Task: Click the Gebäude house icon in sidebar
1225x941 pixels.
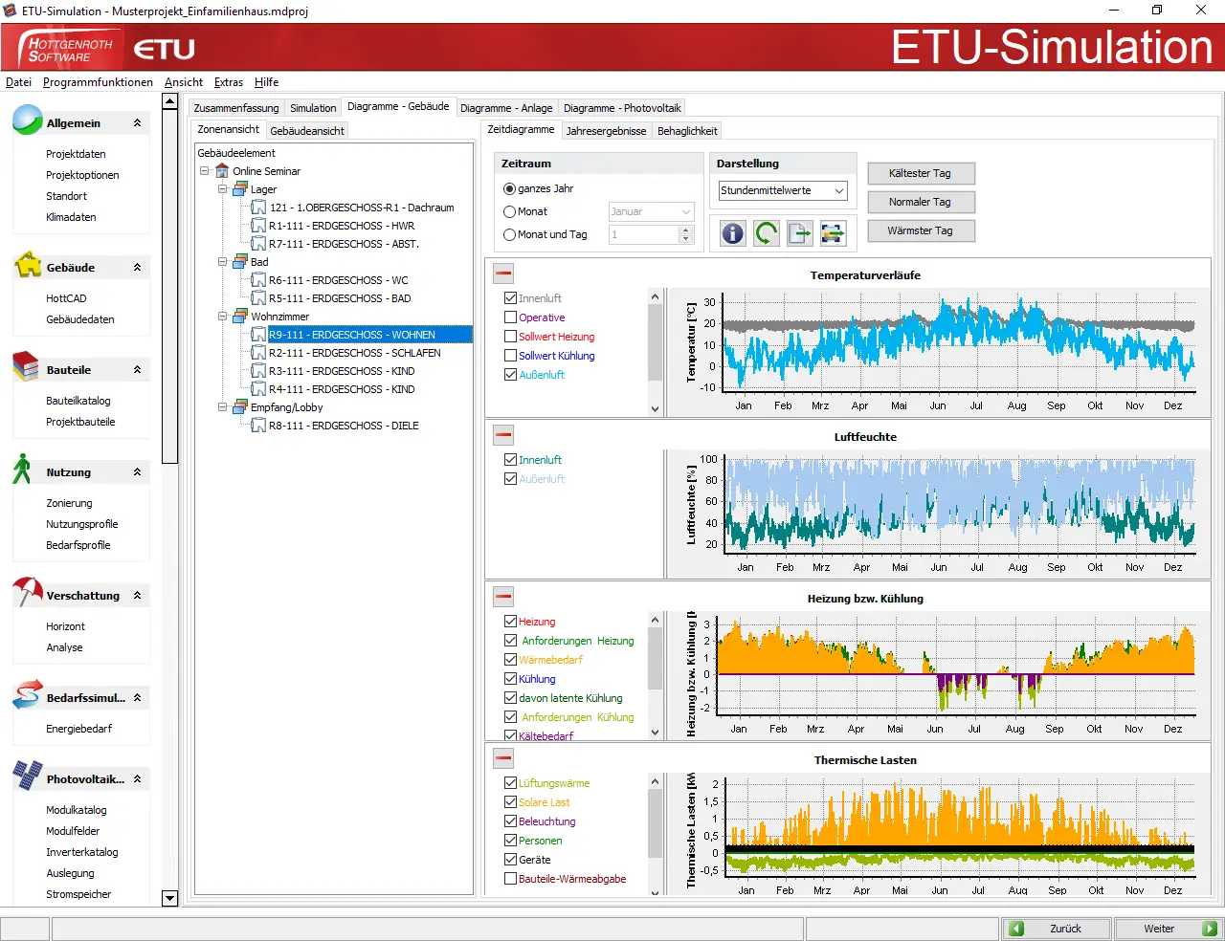Action: (28, 265)
